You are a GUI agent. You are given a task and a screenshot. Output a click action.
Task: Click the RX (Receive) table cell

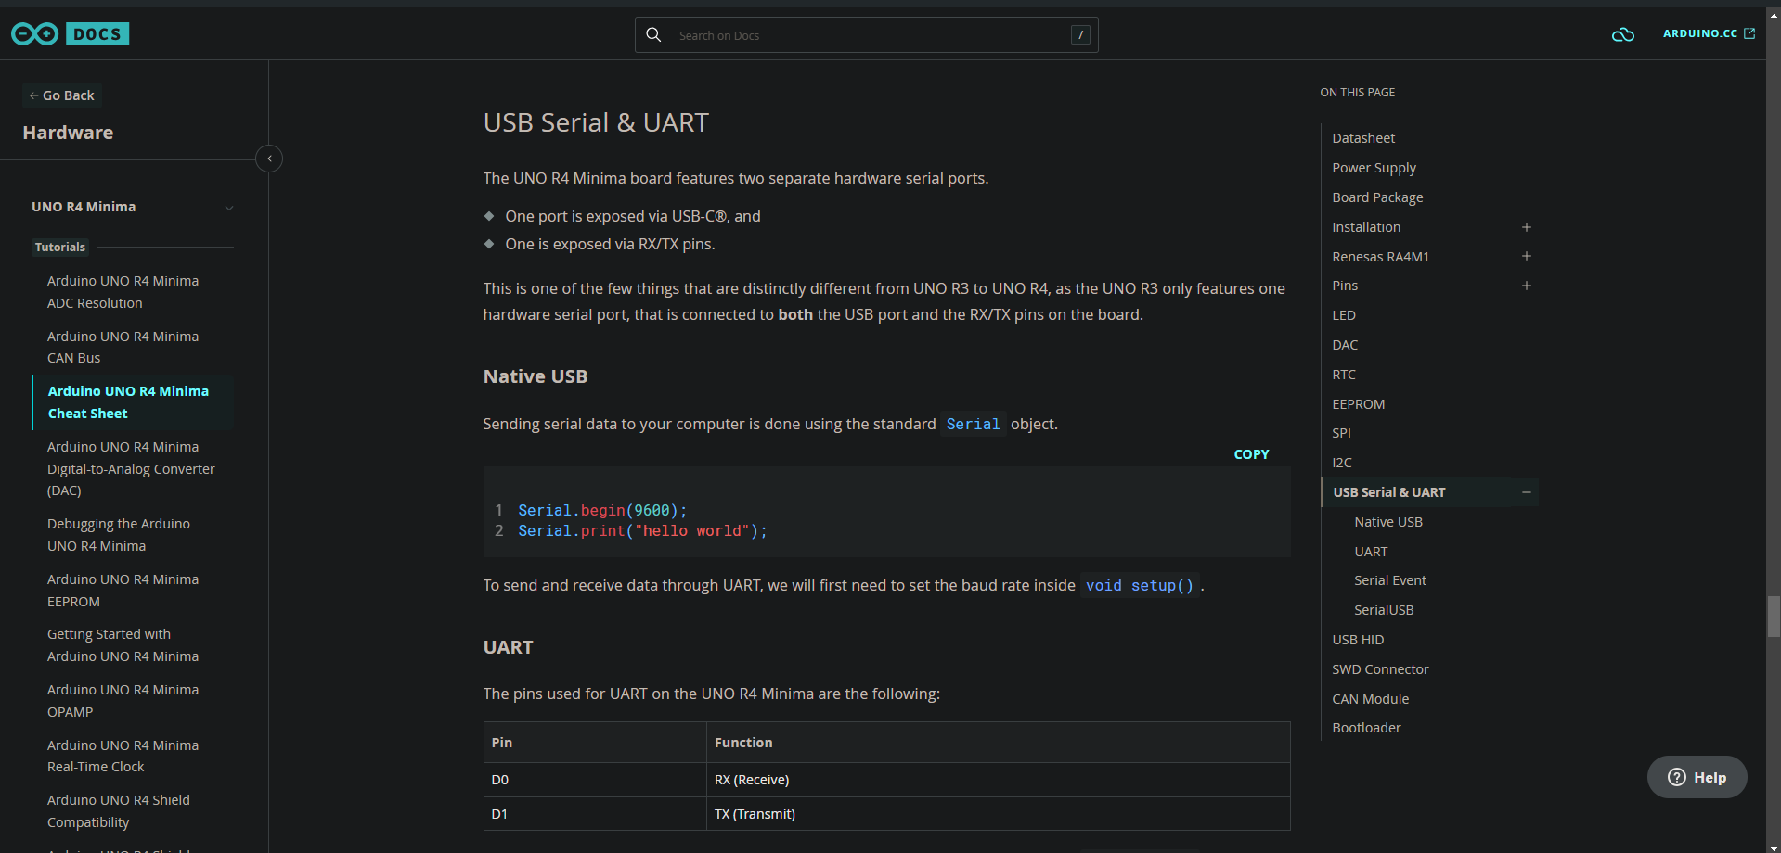[998, 780]
